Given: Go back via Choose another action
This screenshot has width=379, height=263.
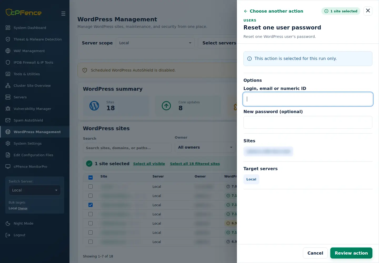Looking at the screenshot, I should 273,11.
